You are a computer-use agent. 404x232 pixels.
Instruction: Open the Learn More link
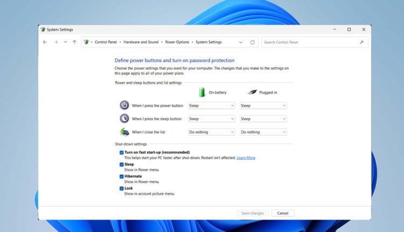tap(246, 158)
